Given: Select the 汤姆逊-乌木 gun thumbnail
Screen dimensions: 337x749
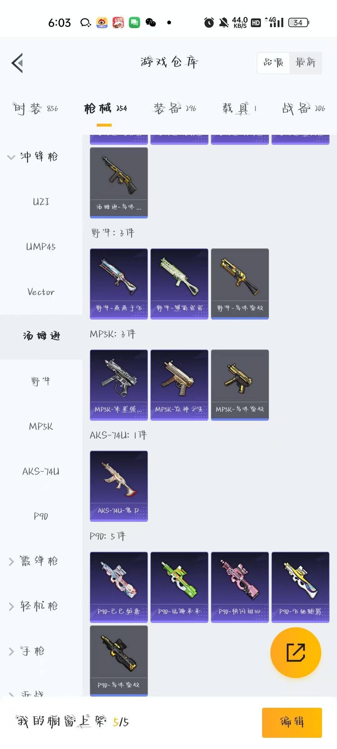Looking at the screenshot, I should [x=119, y=183].
